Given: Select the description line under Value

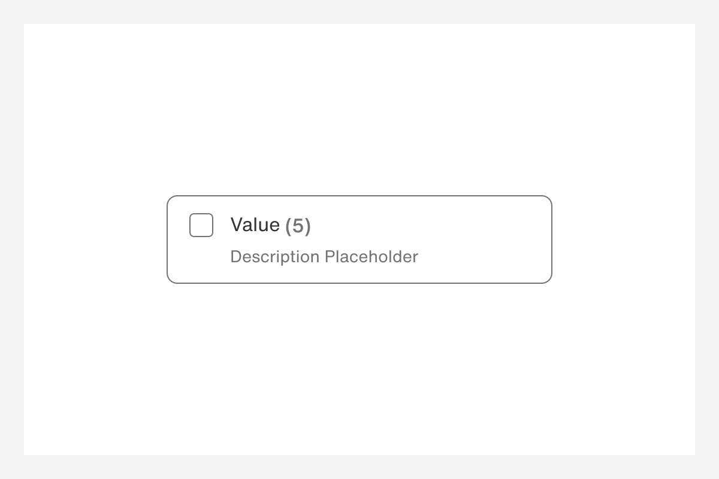Looking at the screenshot, I should pyautogui.click(x=324, y=256).
